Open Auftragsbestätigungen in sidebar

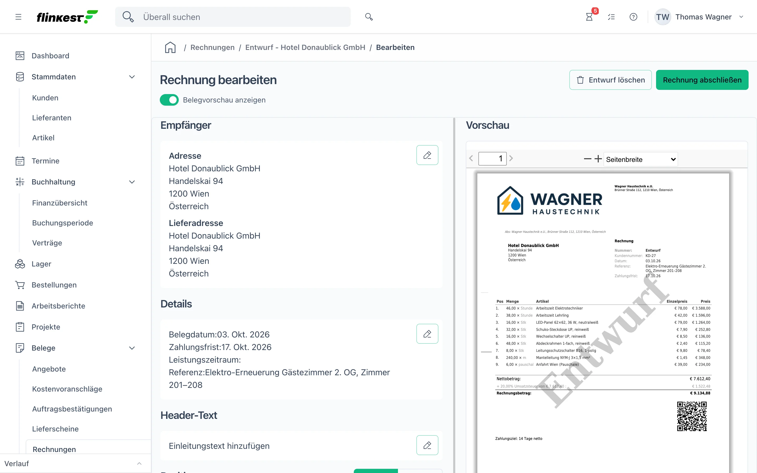tap(72, 409)
